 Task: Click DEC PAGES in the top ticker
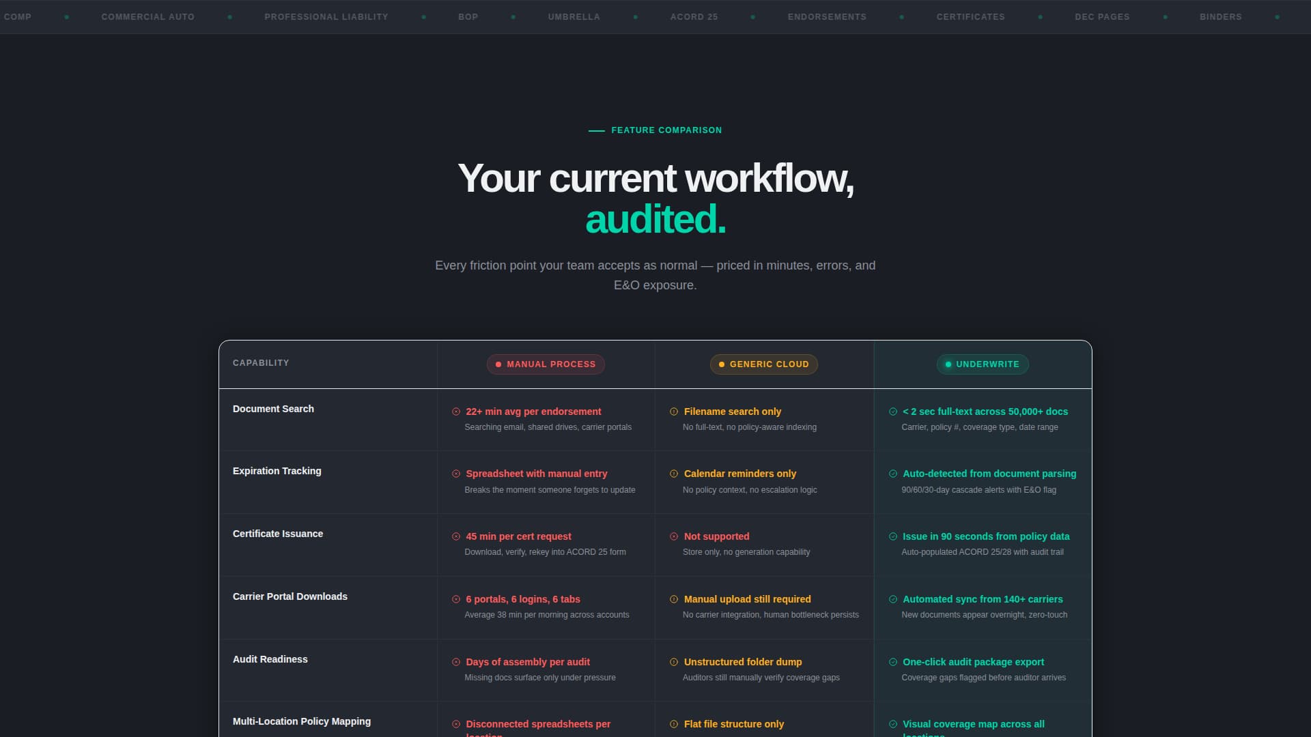pos(1102,17)
